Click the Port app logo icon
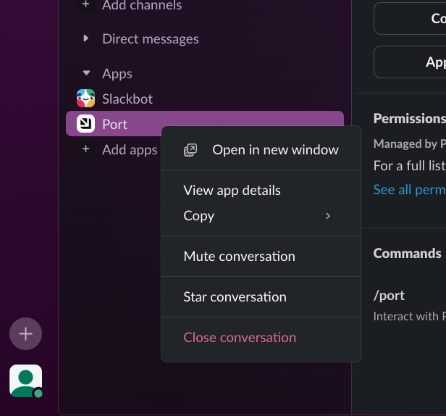Image resolution: width=446 pixels, height=416 pixels. pyautogui.click(x=86, y=124)
